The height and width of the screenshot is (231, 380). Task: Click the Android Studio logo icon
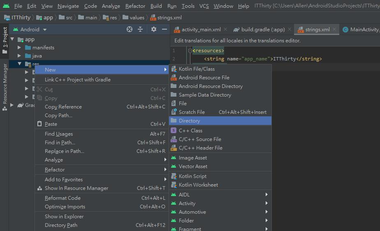[x=6, y=6]
